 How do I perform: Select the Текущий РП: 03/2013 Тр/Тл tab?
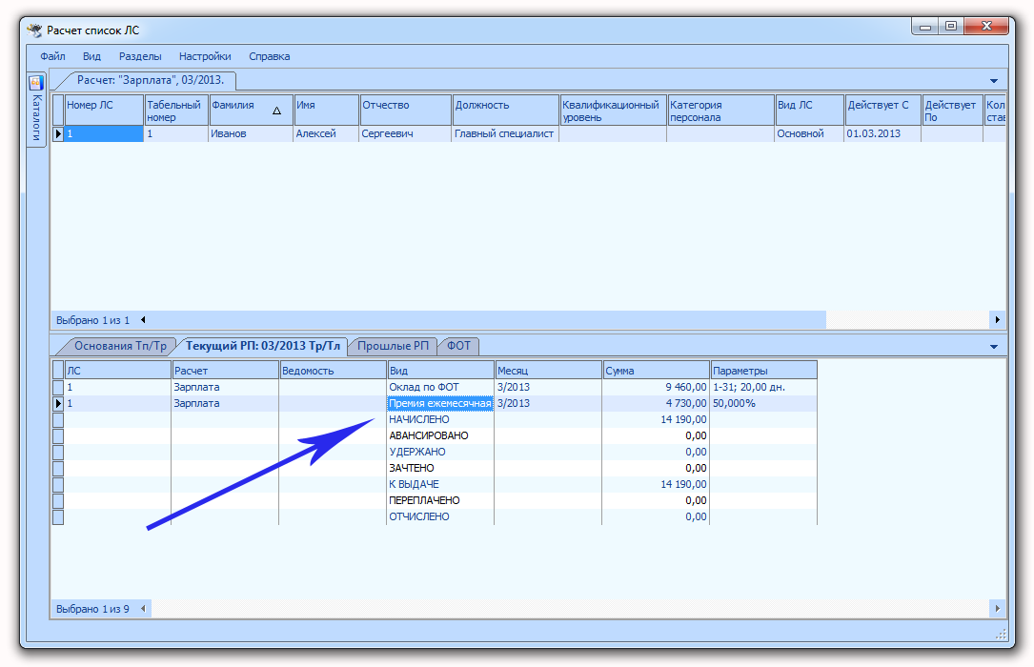[x=262, y=346]
